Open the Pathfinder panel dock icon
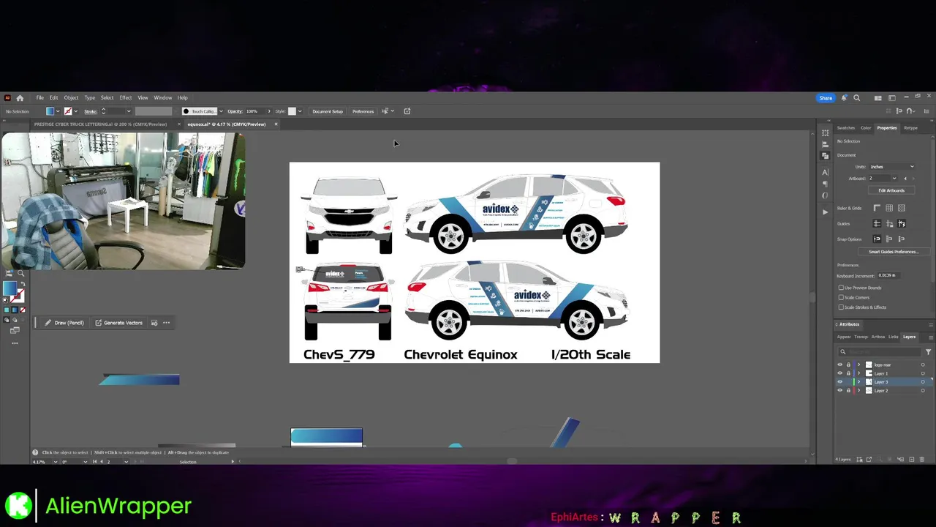 tap(825, 156)
